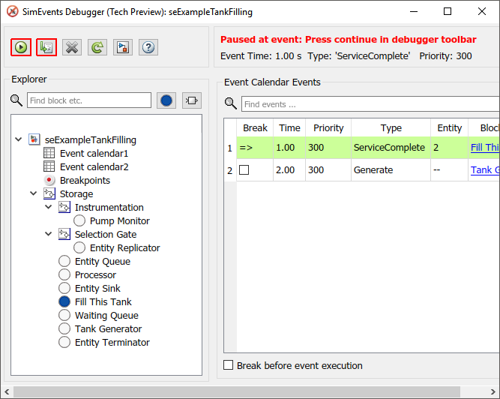
Task: Toggle breakpoint circle for Pump Monitor
Action: [79, 220]
